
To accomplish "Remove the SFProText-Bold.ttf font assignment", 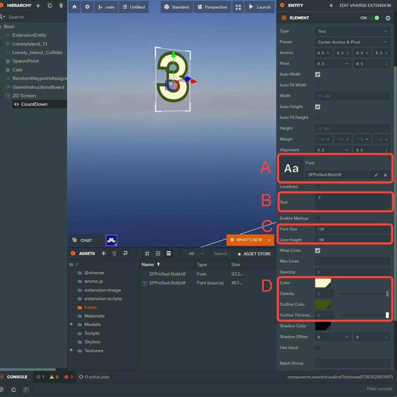I will coord(386,175).
